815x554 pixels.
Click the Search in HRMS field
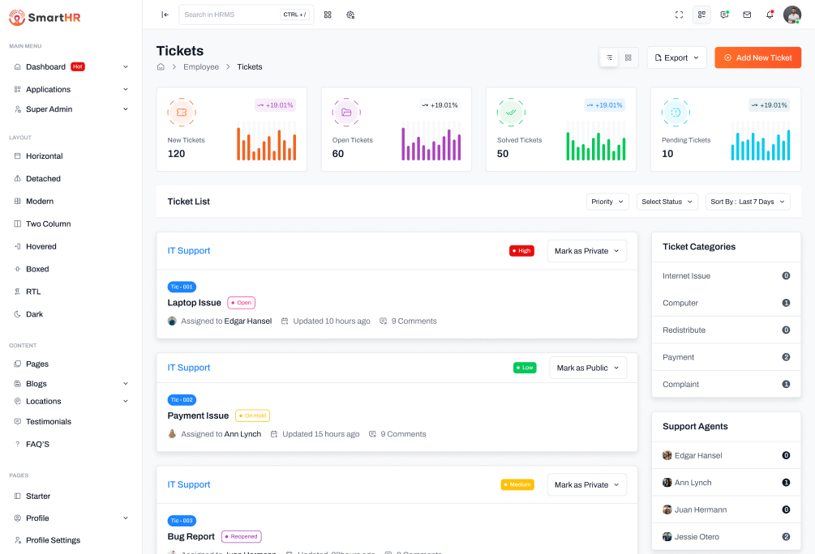click(230, 15)
